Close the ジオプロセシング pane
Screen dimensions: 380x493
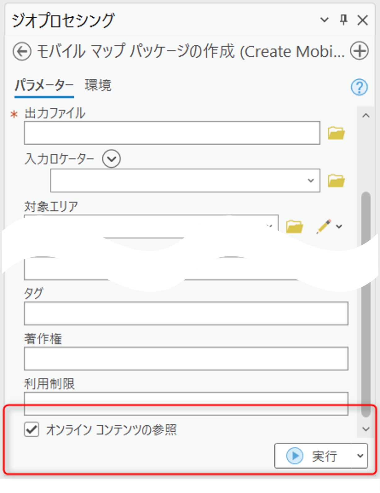click(362, 20)
